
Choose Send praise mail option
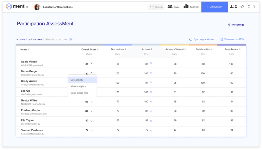[x=79, y=93]
